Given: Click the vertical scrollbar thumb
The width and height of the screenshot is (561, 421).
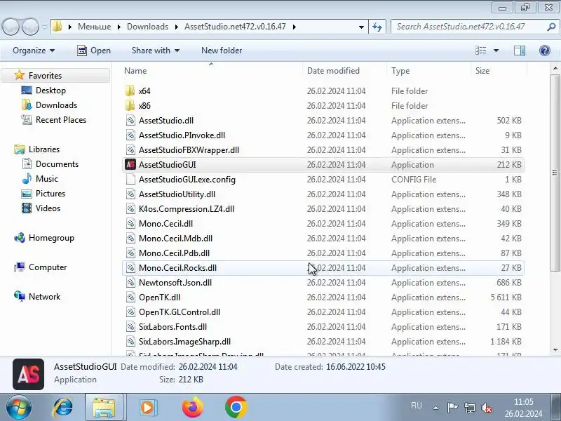Looking at the screenshot, I should [x=555, y=173].
